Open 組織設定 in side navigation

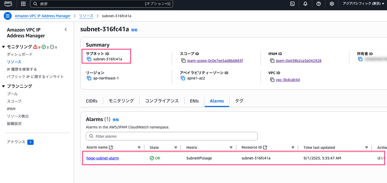[14, 123]
